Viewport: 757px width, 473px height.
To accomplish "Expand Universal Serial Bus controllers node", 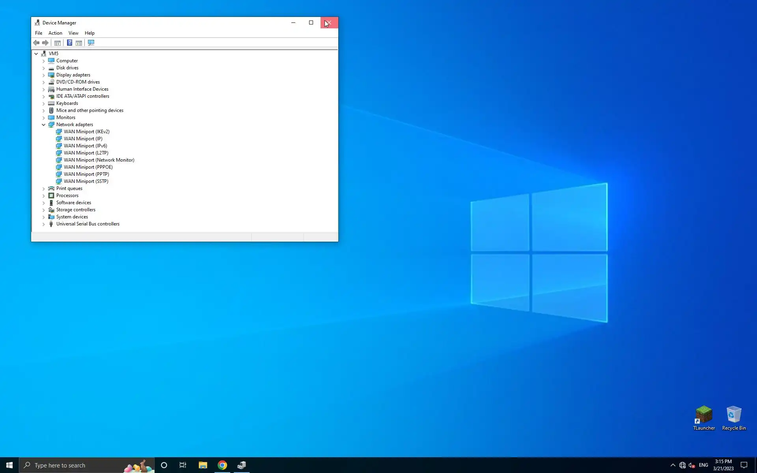I will pyautogui.click(x=44, y=224).
